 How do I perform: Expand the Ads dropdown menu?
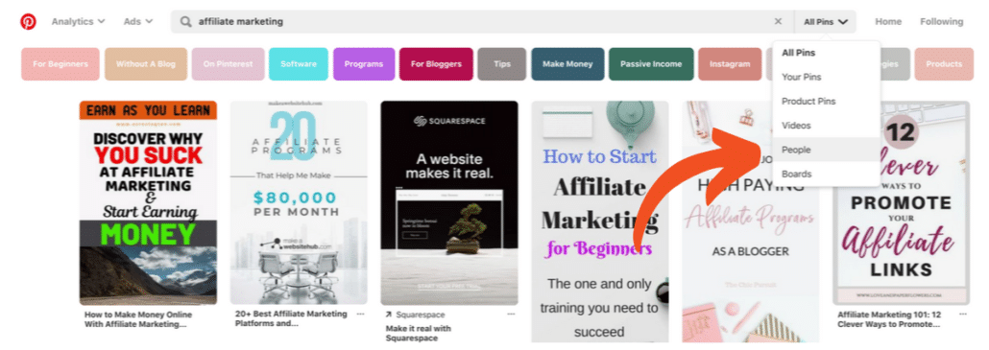(x=138, y=21)
